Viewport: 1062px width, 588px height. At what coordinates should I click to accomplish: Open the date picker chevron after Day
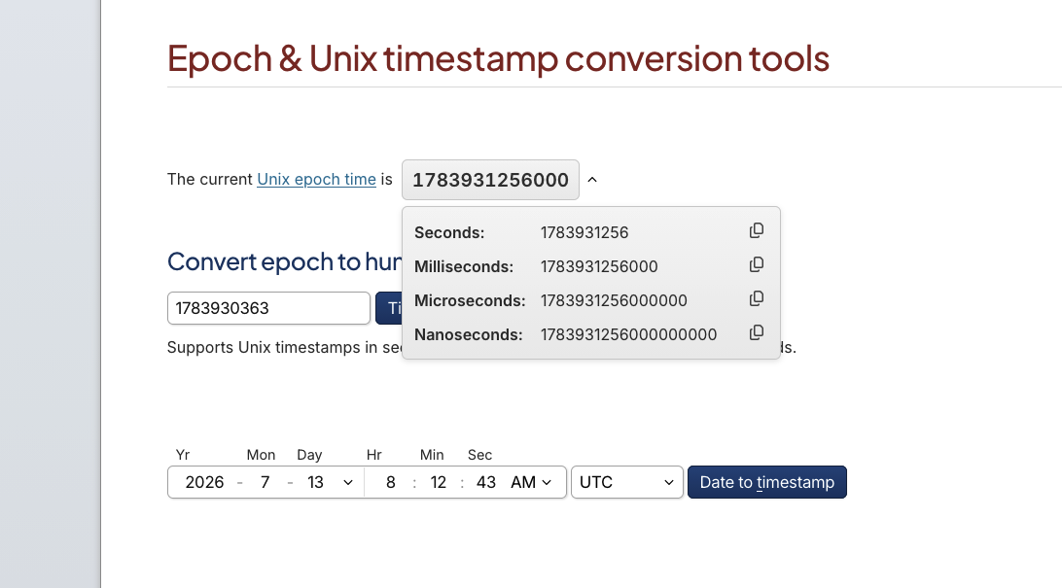tap(348, 482)
